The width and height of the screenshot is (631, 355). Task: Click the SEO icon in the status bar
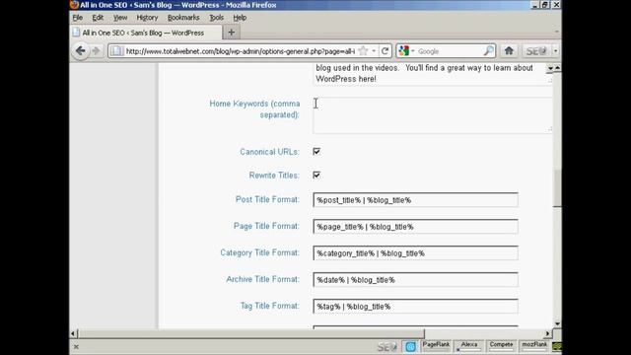coord(386,346)
